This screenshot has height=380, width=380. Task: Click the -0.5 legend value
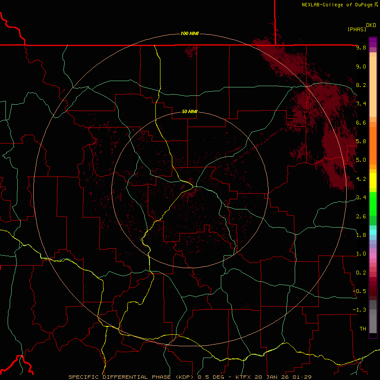point(359,291)
